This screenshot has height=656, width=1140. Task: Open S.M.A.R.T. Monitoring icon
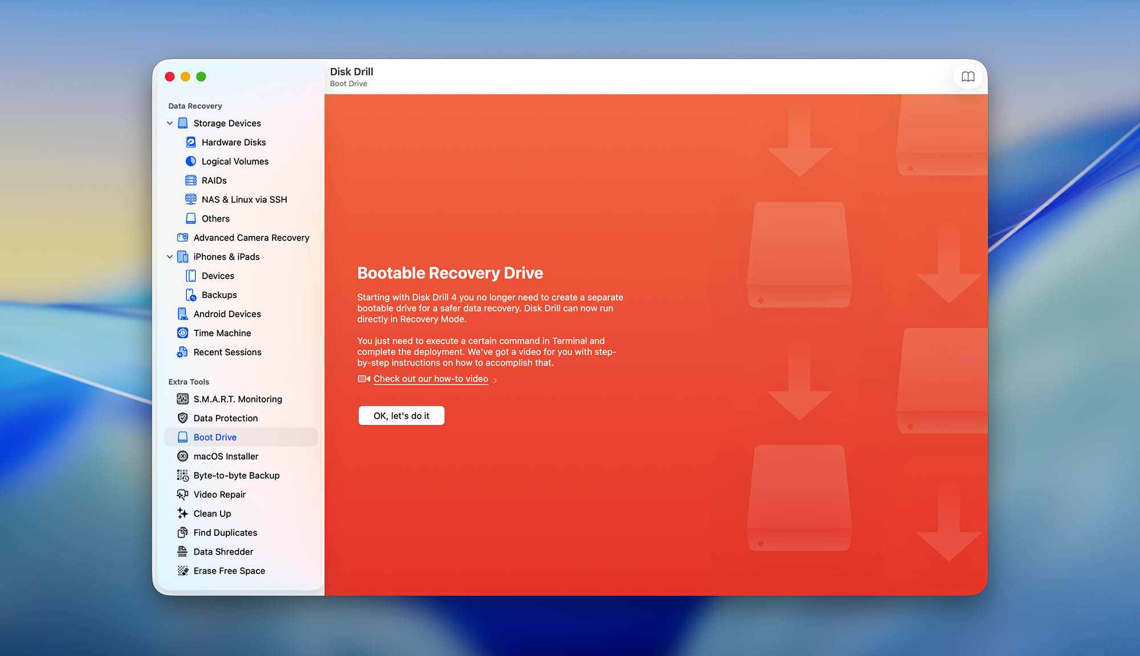pyautogui.click(x=183, y=399)
